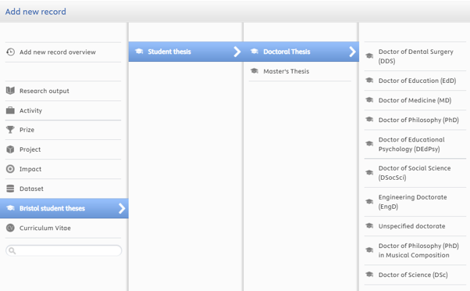Click the magnifier icon in the search box
Image resolution: width=470 pixels, height=291 pixels.
click(12, 250)
